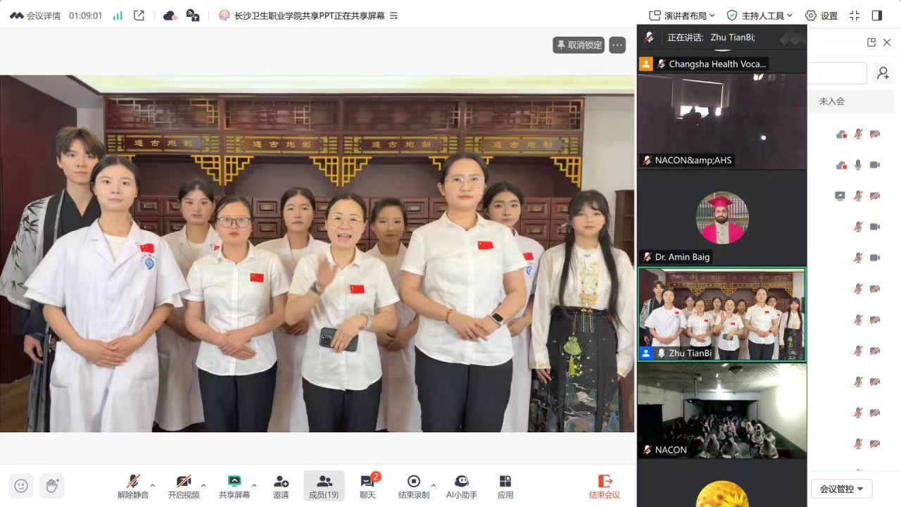Viewport: 901px width, 507px height.
Task: Switch to the 未入会 tab
Action: click(831, 101)
